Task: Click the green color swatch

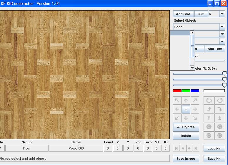Action: coord(186,91)
